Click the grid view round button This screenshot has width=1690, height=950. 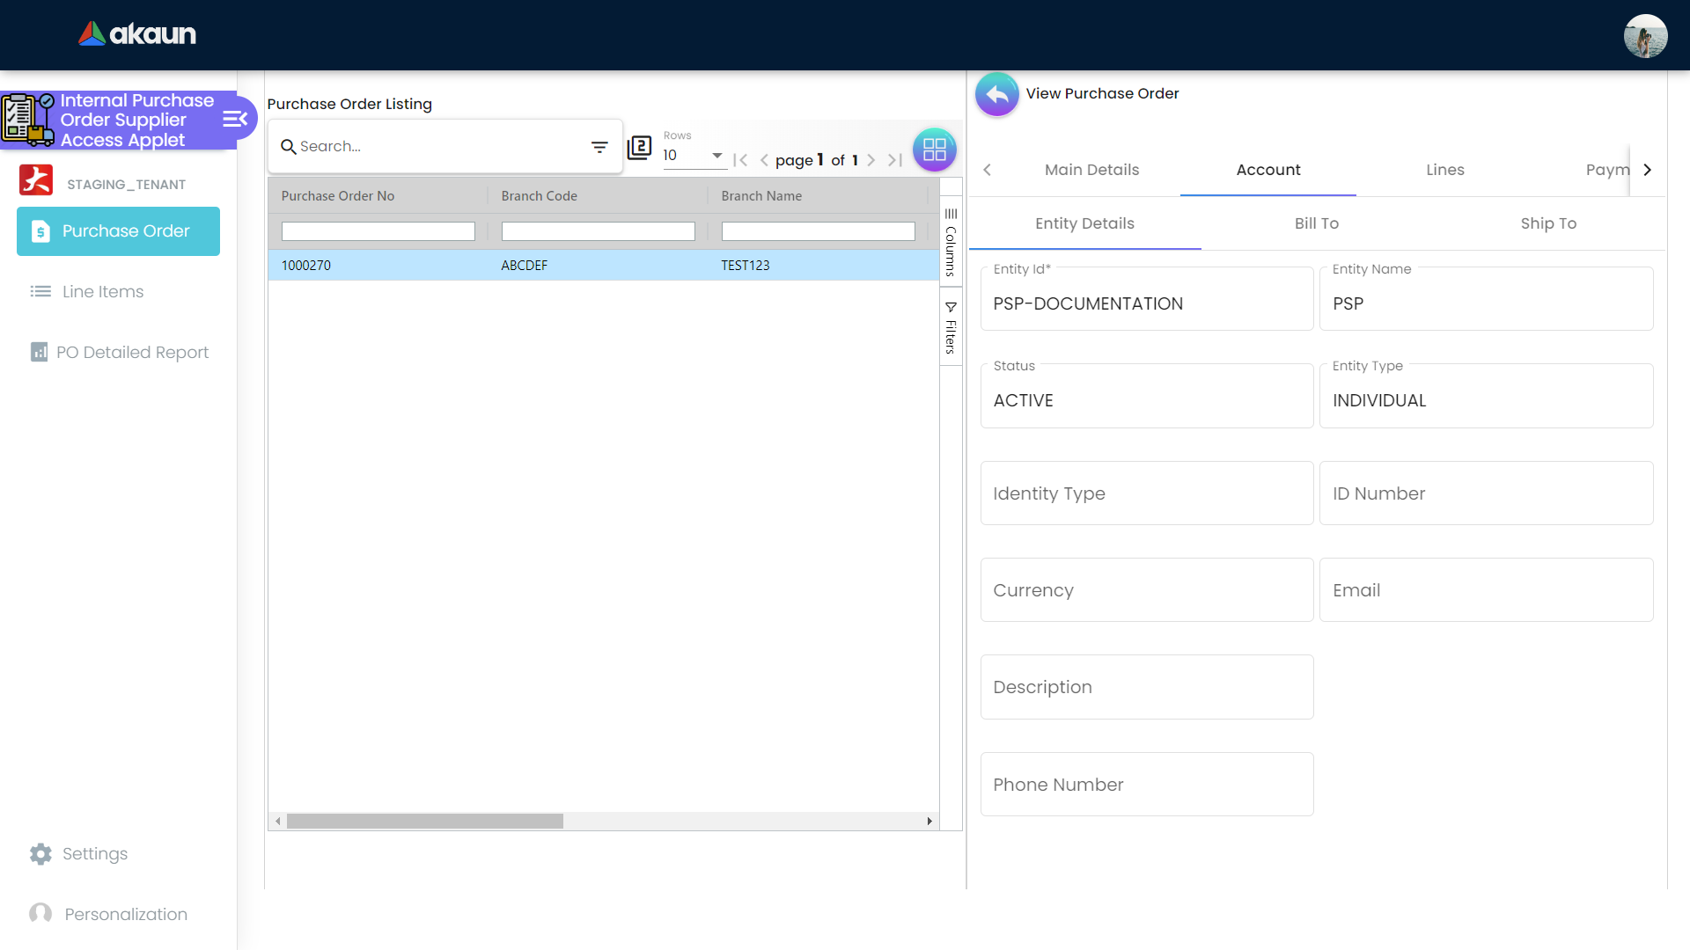coord(934,150)
